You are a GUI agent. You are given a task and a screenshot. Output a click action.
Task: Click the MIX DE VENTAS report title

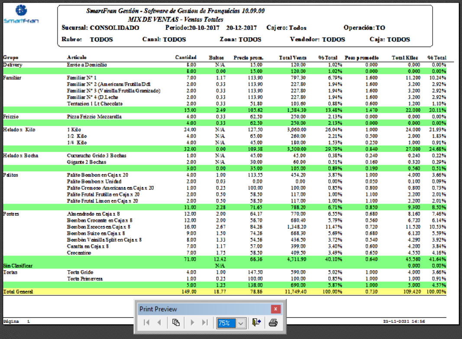coord(176,19)
